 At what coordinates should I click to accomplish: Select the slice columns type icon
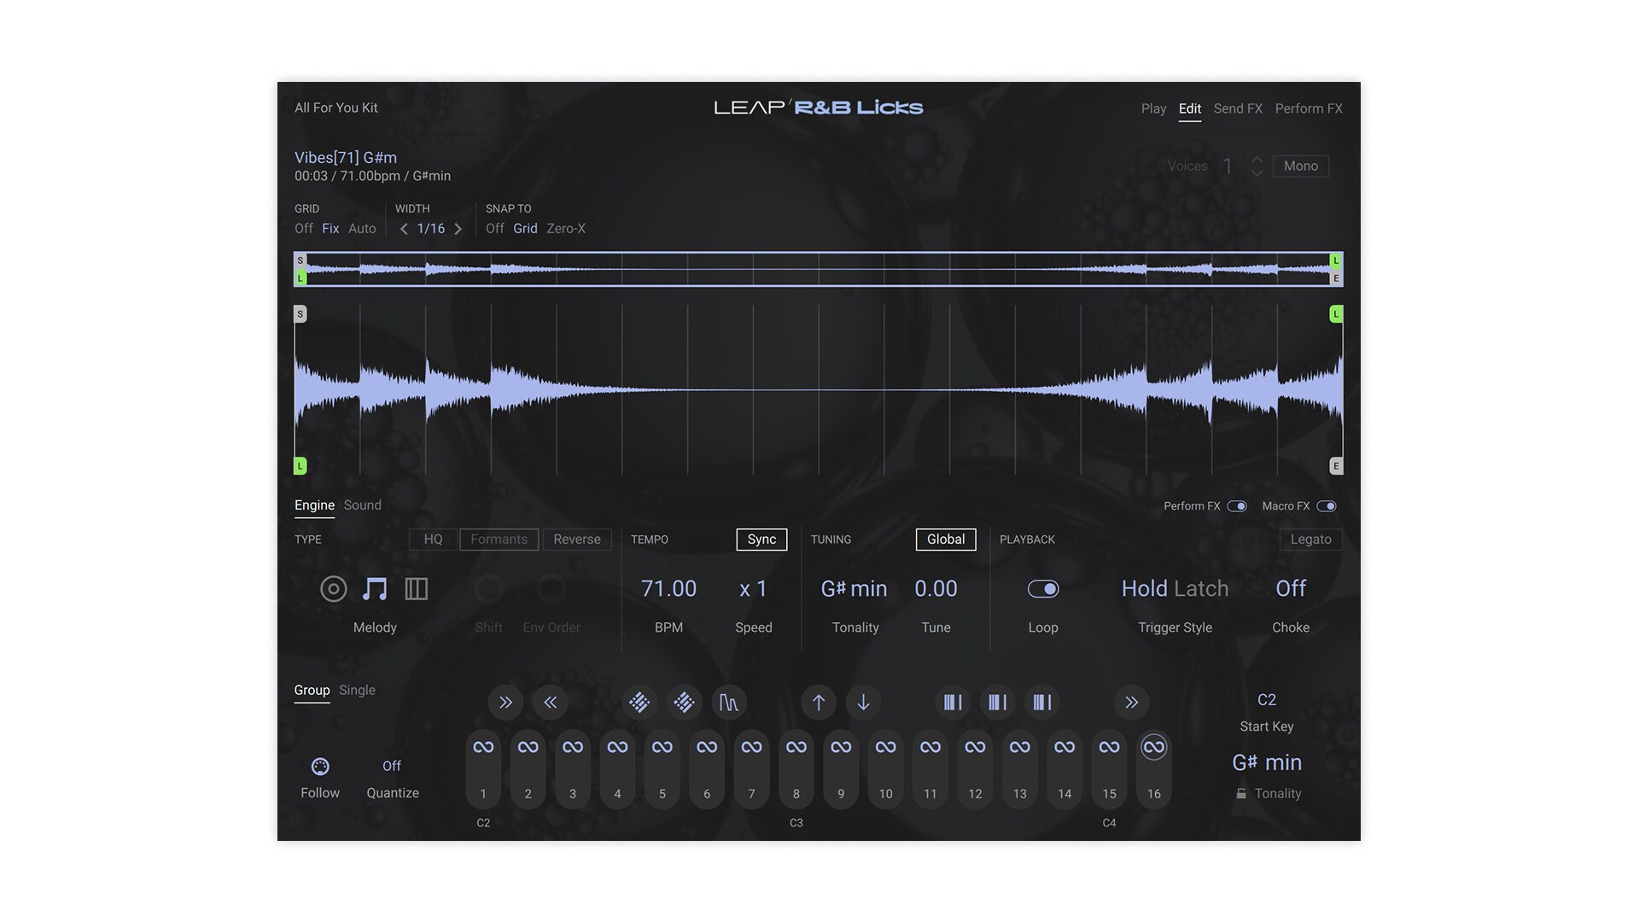(416, 589)
